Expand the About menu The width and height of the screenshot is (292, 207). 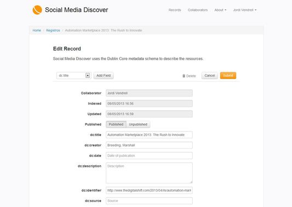(x=220, y=10)
